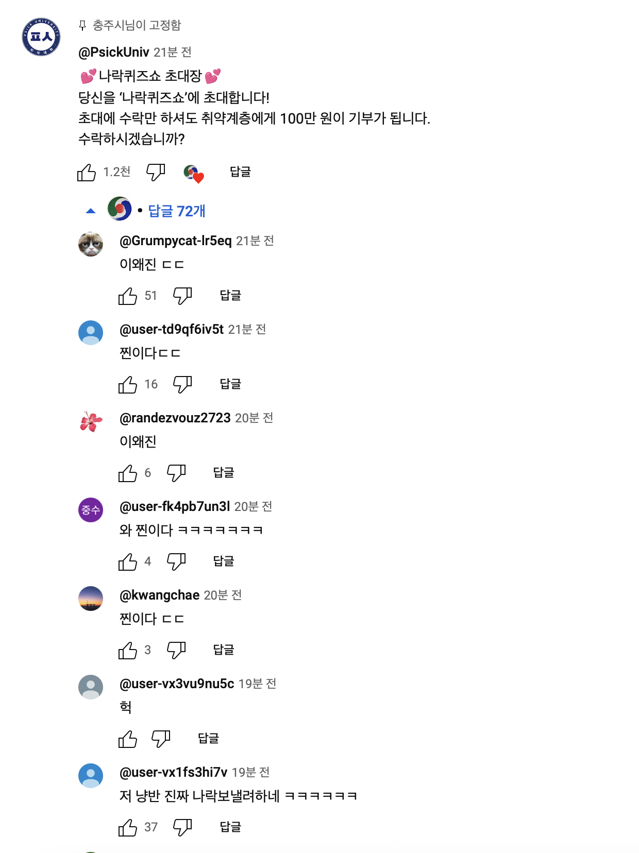Like the pinned @PsickUniv comment
The width and height of the screenshot is (639, 853).
click(x=87, y=173)
